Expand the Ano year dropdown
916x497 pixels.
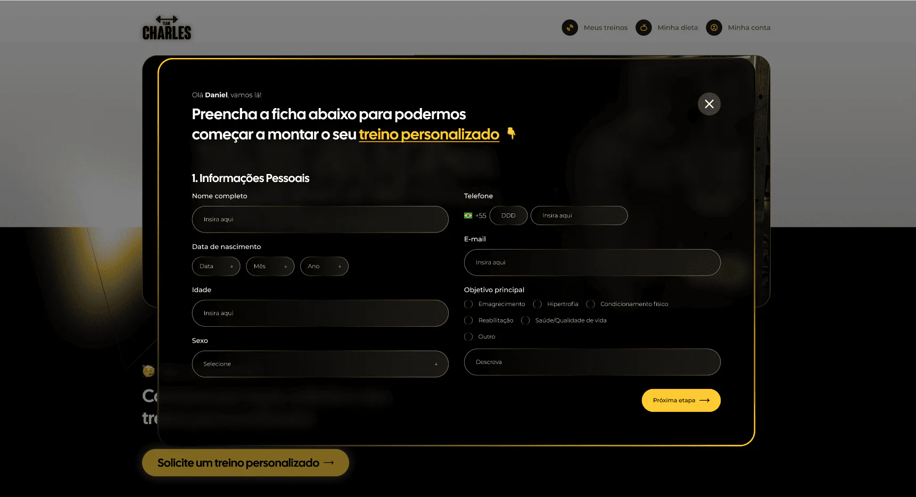click(x=324, y=266)
